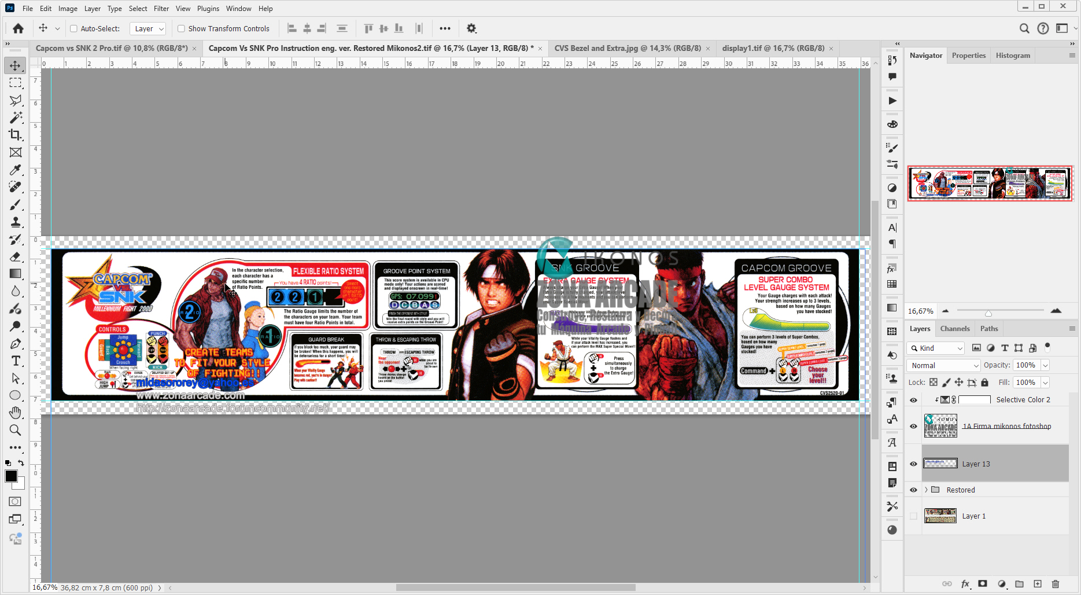Switch to the Channels tab

pos(954,329)
